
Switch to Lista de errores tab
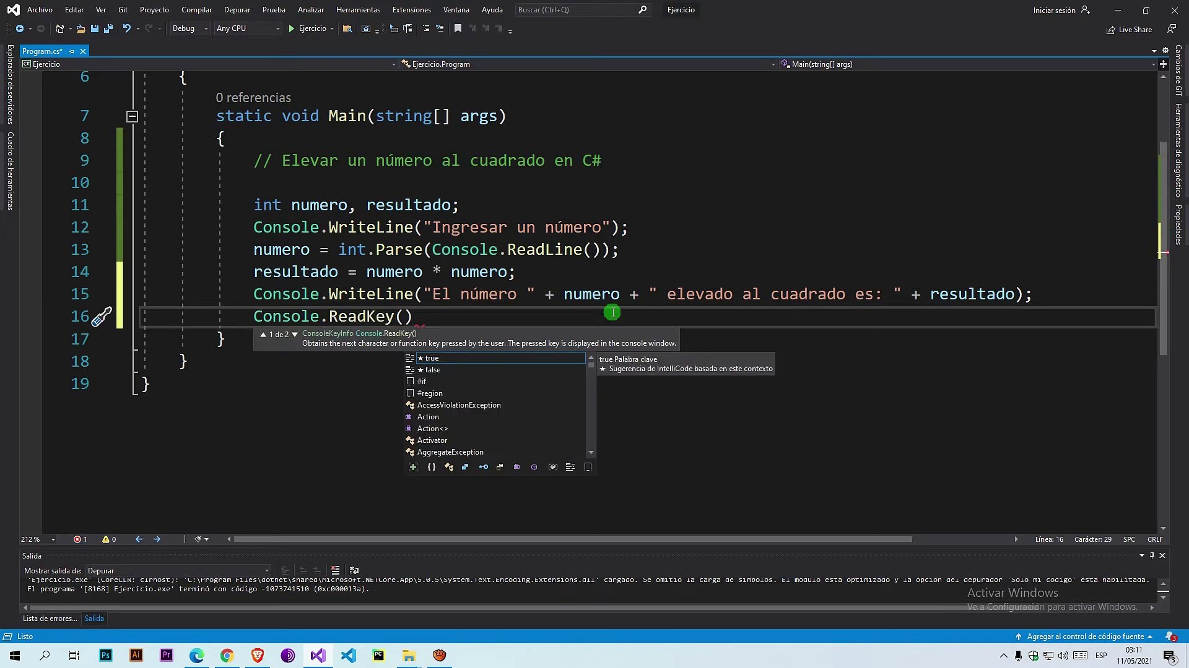pos(50,619)
